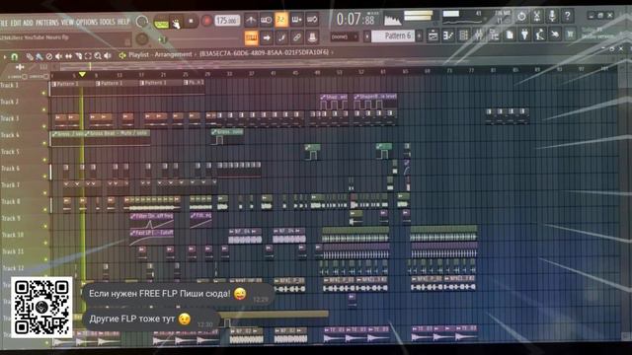The width and height of the screenshot is (632, 355).
Task: Click the yellow playhead marker on timeline
Action: click(x=82, y=75)
